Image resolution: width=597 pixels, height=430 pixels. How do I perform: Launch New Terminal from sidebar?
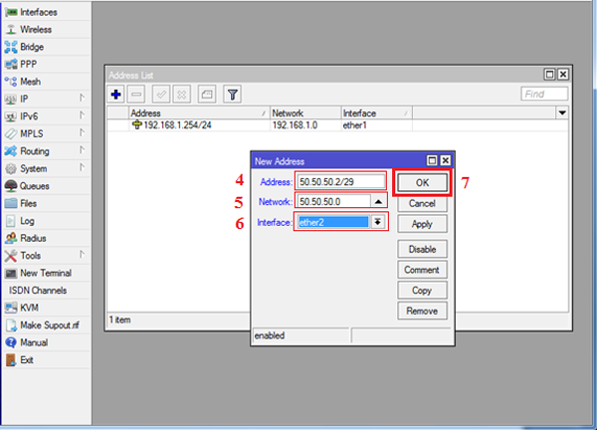click(46, 273)
